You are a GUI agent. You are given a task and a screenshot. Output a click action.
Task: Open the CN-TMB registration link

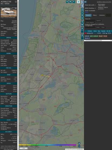pos(14,21)
